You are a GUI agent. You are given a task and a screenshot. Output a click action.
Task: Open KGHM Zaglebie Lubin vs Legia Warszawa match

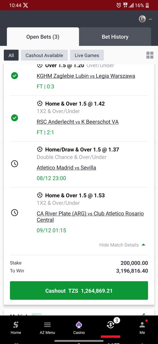click(x=86, y=76)
